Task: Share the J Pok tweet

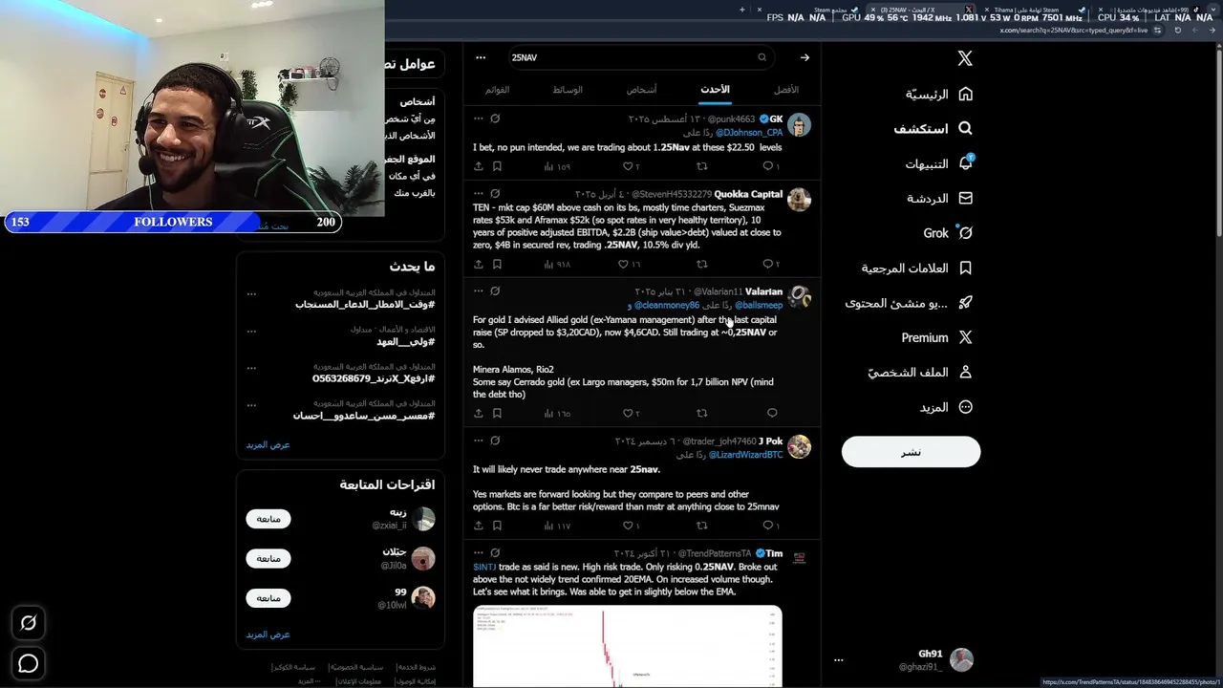Action: coord(478,525)
